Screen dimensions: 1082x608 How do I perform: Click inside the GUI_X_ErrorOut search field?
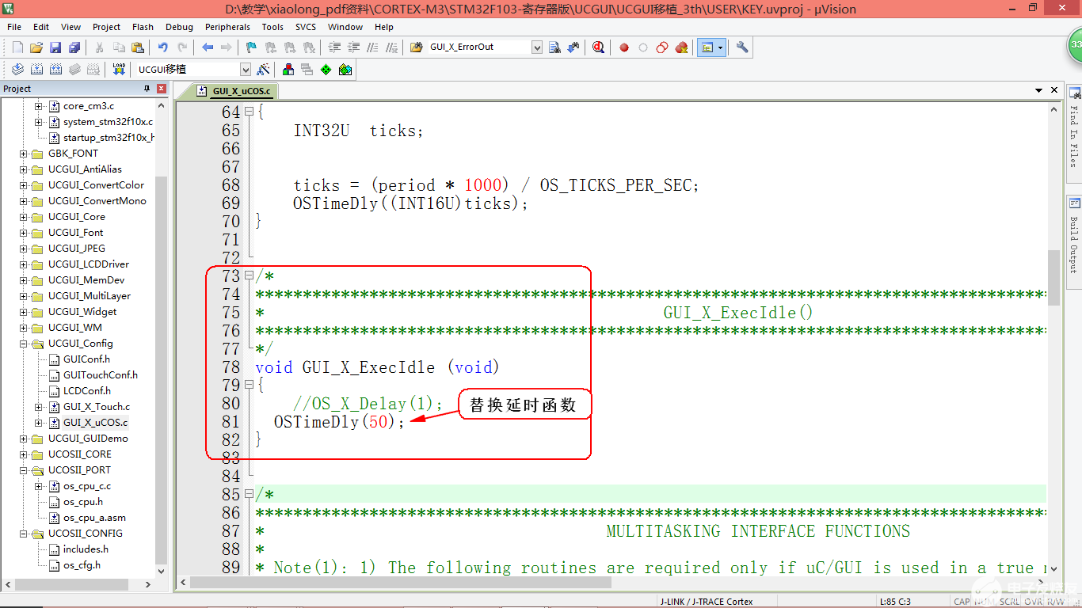click(x=478, y=47)
